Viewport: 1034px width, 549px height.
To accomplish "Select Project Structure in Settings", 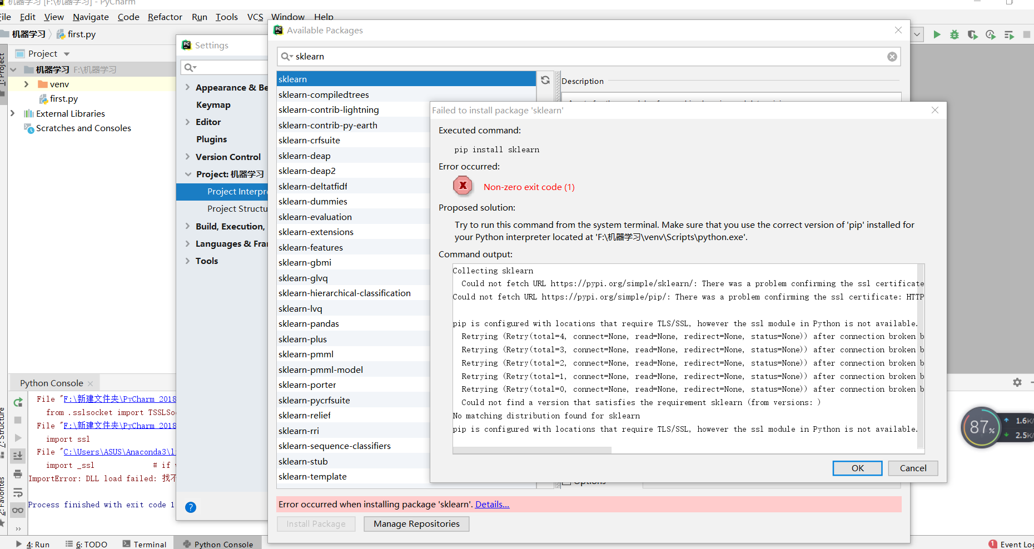I will pos(237,208).
